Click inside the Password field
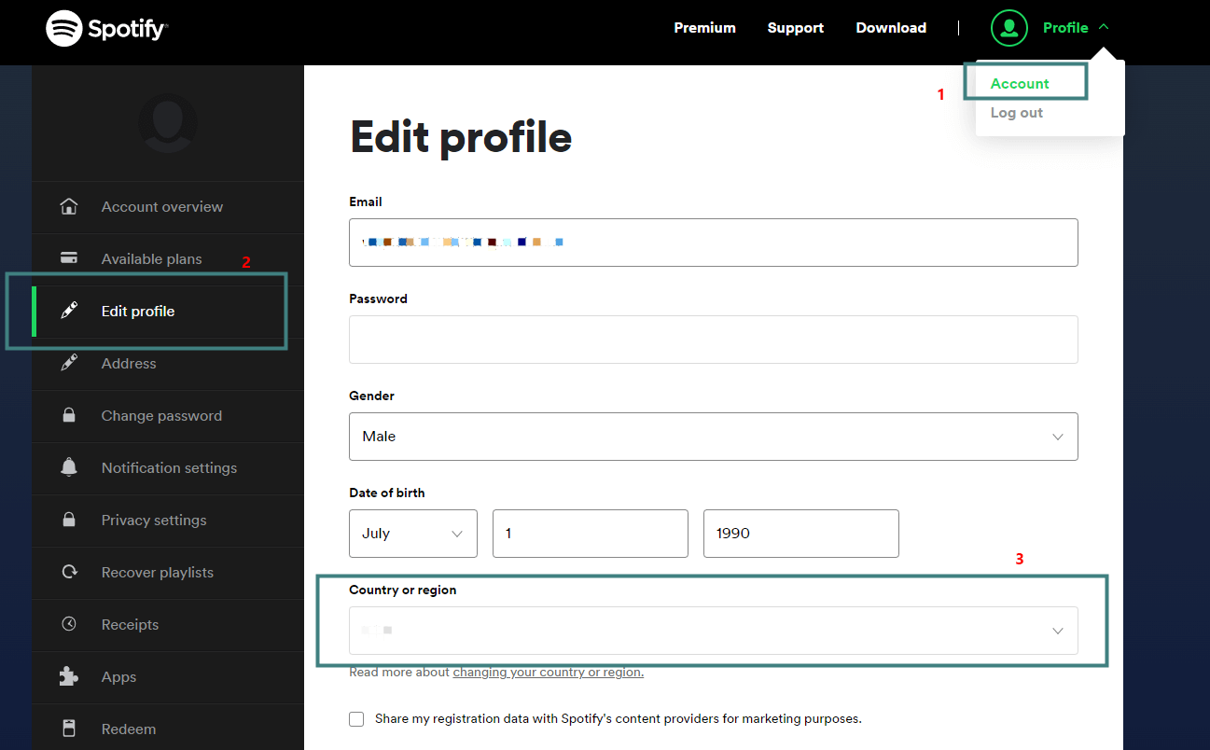Viewport: 1210px width, 750px height. coord(713,339)
